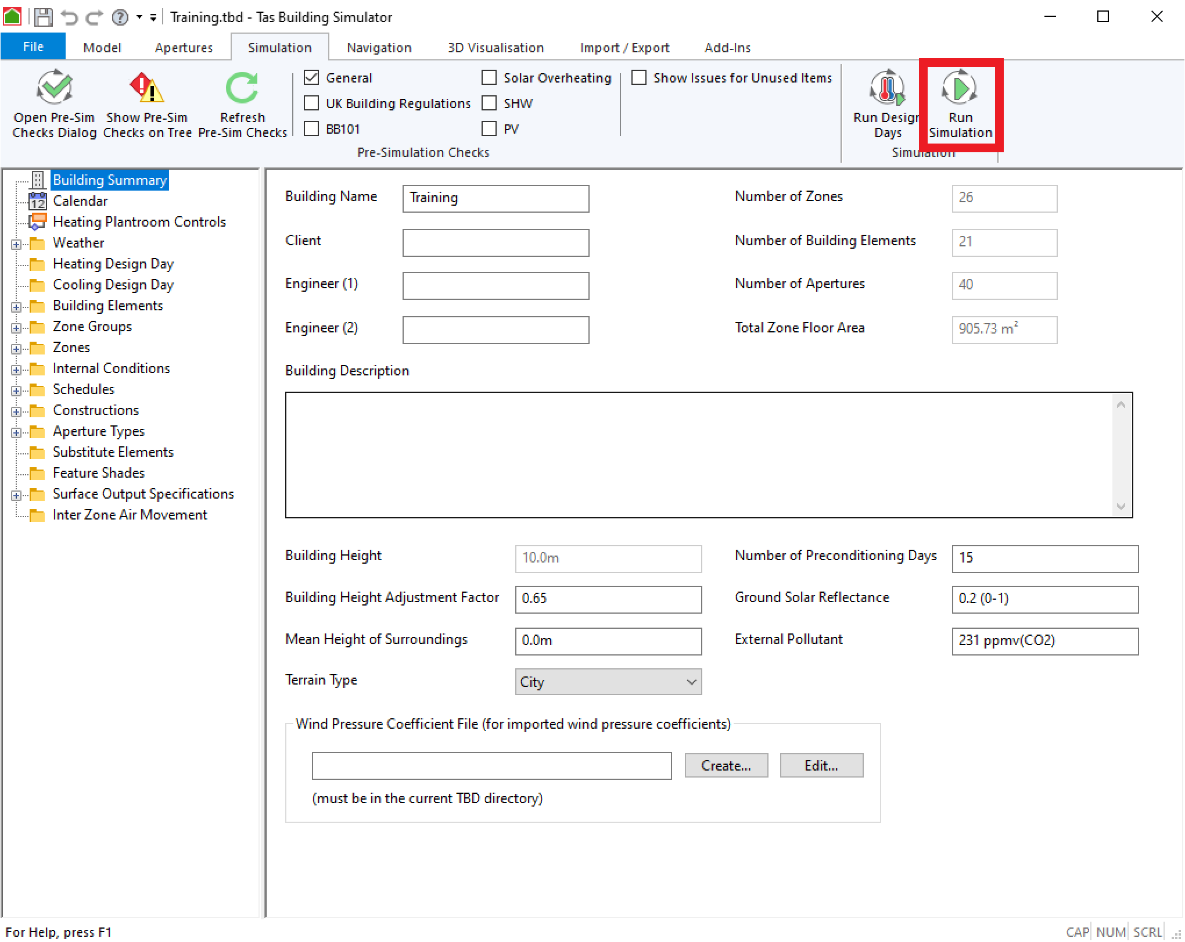Open the Navigation menu tab
The height and width of the screenshot is (942, 1185).
click(x=380, y=45)
